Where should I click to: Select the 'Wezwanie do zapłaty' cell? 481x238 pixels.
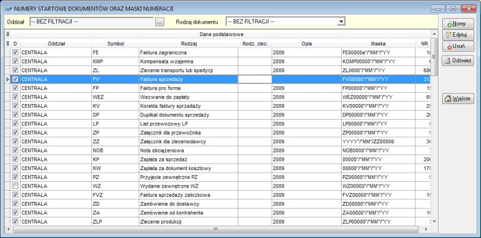click(189, 97)
